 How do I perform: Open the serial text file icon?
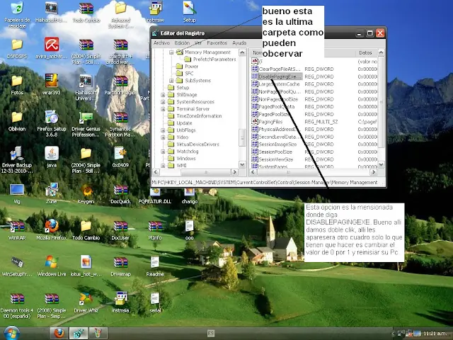point(155,303)
